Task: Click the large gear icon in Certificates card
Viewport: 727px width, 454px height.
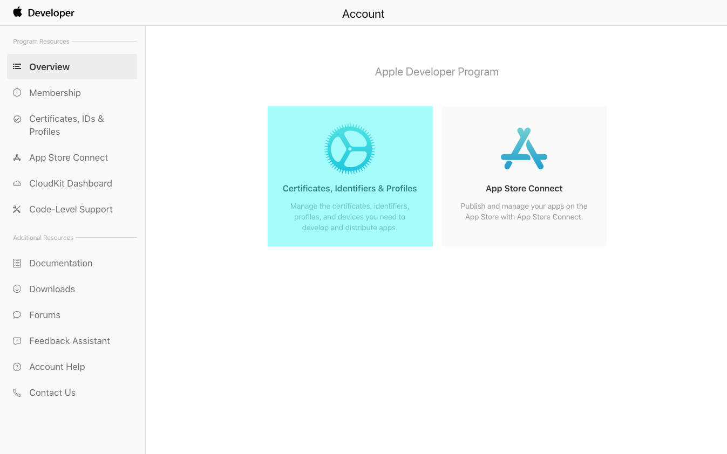Action: point(350,149)
